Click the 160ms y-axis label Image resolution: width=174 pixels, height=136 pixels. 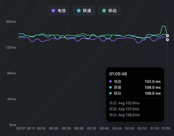click(x=11, y=21)
